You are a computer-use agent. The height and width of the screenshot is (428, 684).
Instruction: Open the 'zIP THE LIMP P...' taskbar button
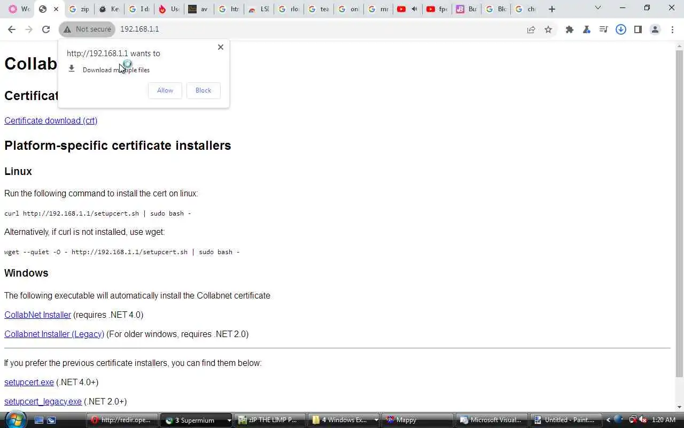270,420
